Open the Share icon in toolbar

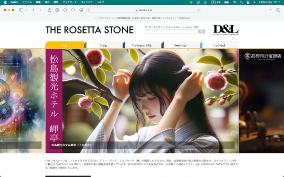pos(49,10)
